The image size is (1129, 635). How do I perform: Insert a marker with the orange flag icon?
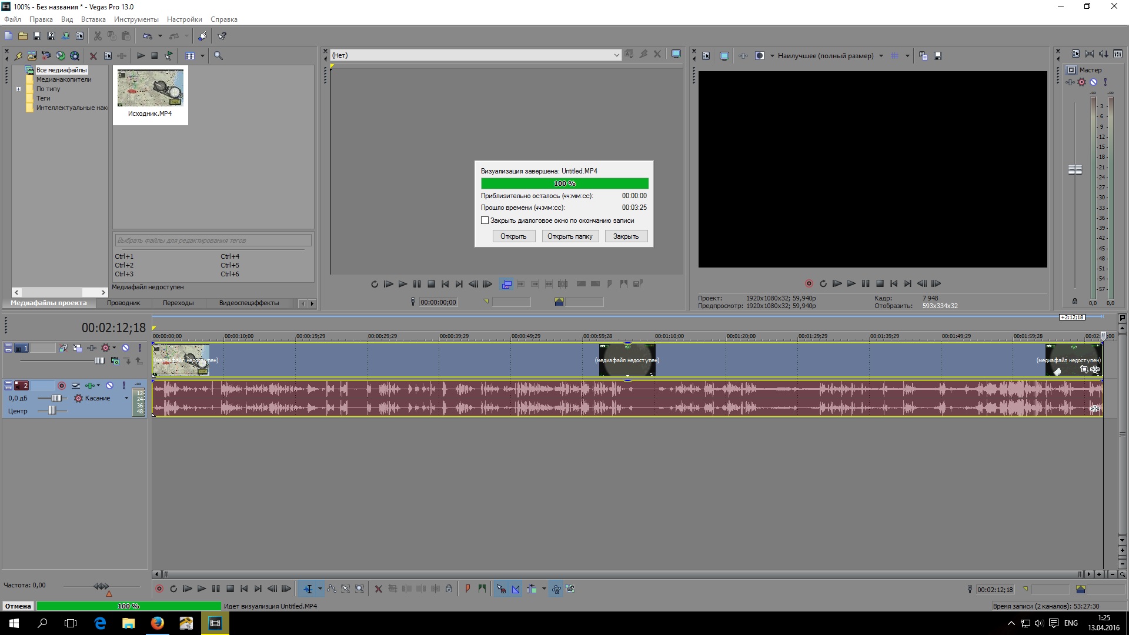point(467,589)
